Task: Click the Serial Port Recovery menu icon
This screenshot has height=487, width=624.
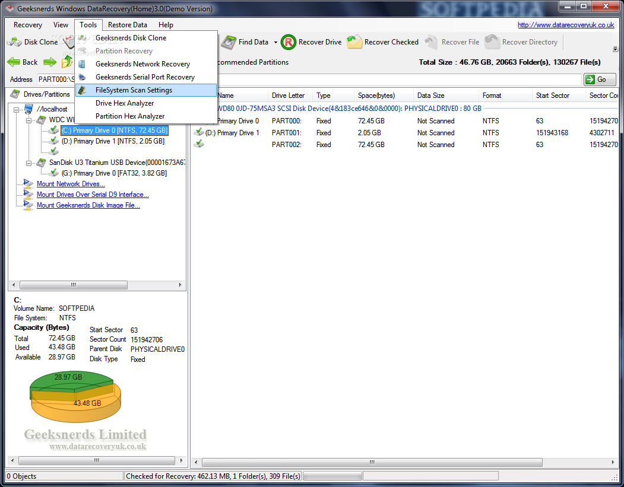Action: tap(82, 77)
